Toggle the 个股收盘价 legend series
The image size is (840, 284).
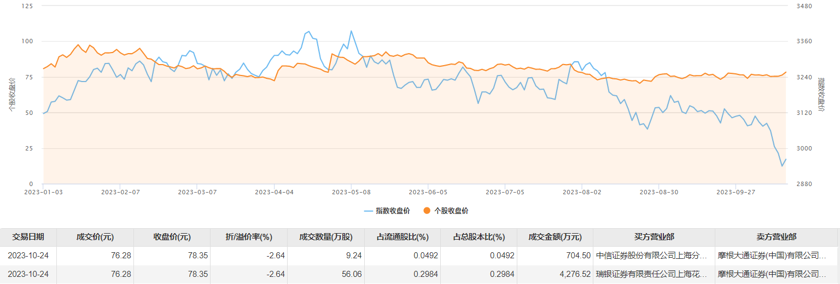pyautogui.click(x=451, y=211)
